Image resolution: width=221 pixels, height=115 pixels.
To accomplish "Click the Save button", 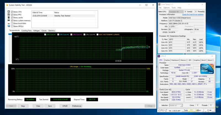I will (50, 106).
